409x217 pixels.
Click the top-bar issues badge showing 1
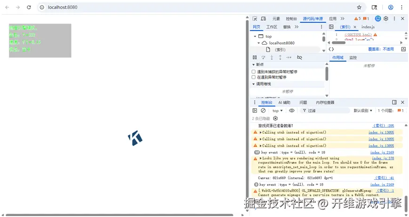tap(366, 18)
